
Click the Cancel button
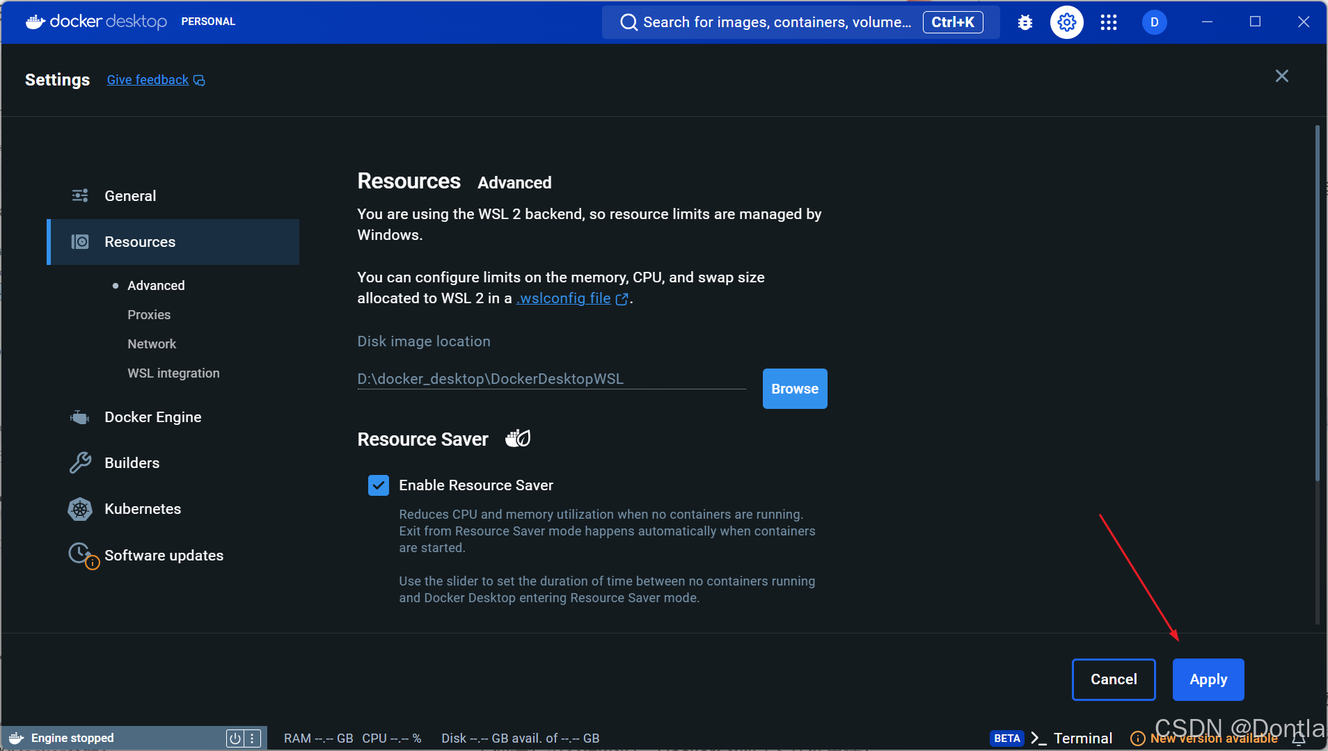pos(1114,679)
